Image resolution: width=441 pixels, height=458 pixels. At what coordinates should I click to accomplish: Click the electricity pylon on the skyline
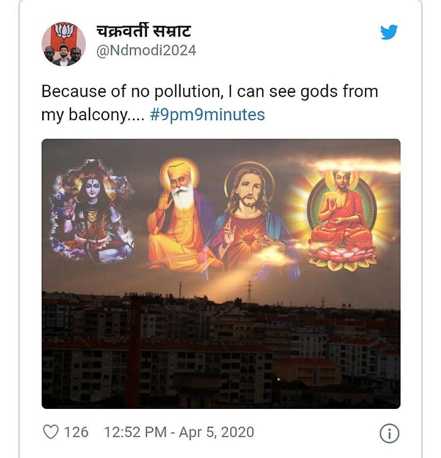[x=249, y=292]
